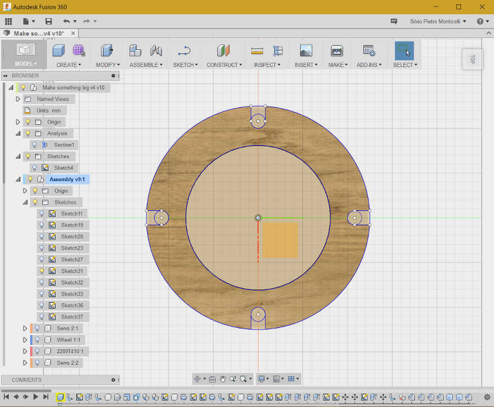The image size is (494, 407).
Task: Play the timeline
Action: tap(36, 397)
